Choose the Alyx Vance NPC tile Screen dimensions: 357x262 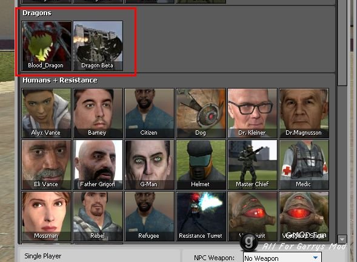coord(47,113)
